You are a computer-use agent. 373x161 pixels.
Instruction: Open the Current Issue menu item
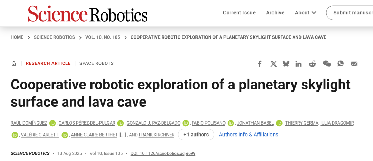pyautogui.click(x=239, y=13)
